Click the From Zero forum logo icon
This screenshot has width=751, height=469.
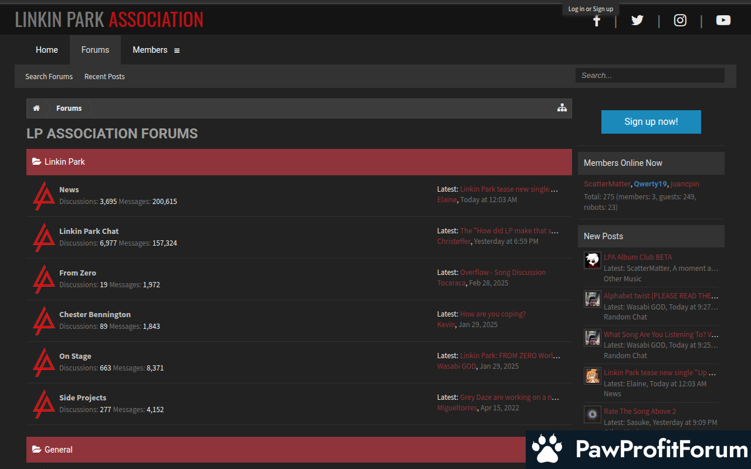[43, 279]
